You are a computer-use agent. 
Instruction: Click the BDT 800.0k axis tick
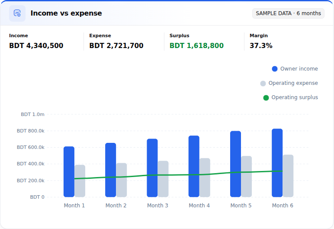tap(31, 131)
